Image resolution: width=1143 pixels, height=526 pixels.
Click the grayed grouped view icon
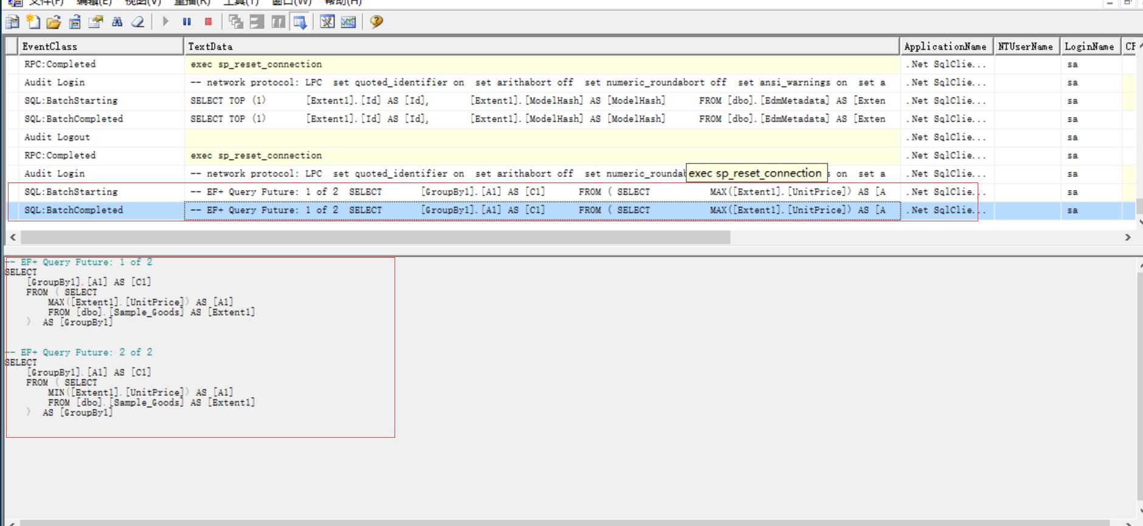coord(257,22)
